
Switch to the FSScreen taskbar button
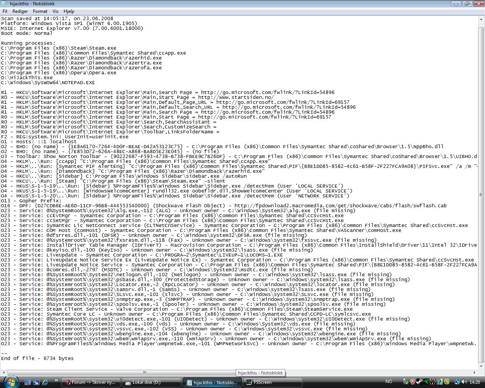click(272, 382)
